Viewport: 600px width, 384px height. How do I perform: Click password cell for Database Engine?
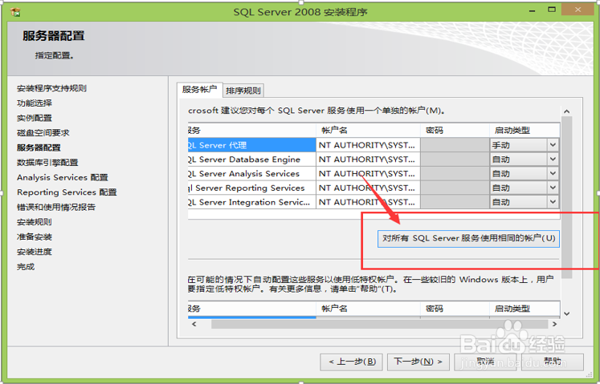pyautogui.click(x=455, y=160)
